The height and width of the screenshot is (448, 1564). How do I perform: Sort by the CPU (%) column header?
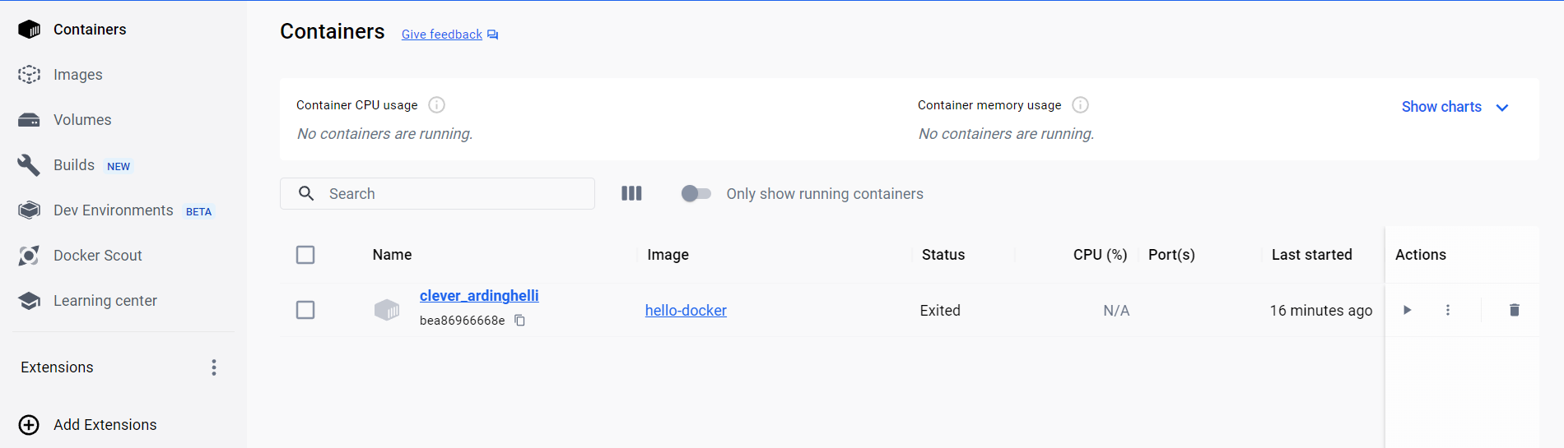pyautogui.click(x=1100, y=255)
